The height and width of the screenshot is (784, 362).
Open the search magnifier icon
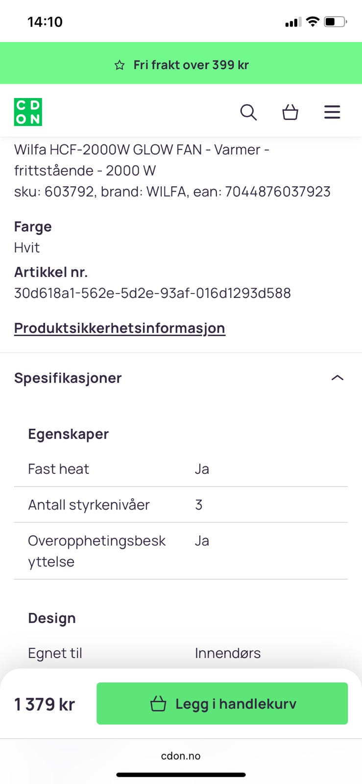(248, 112)
